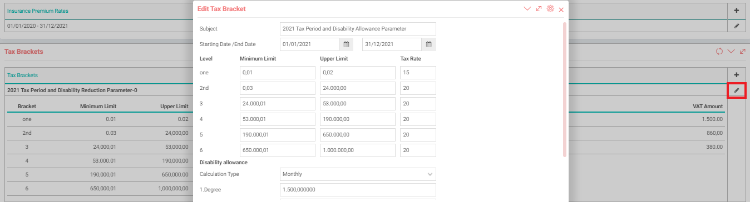750x202 pixels.
Task: Click the Subject text field
Action: (358, 28)
